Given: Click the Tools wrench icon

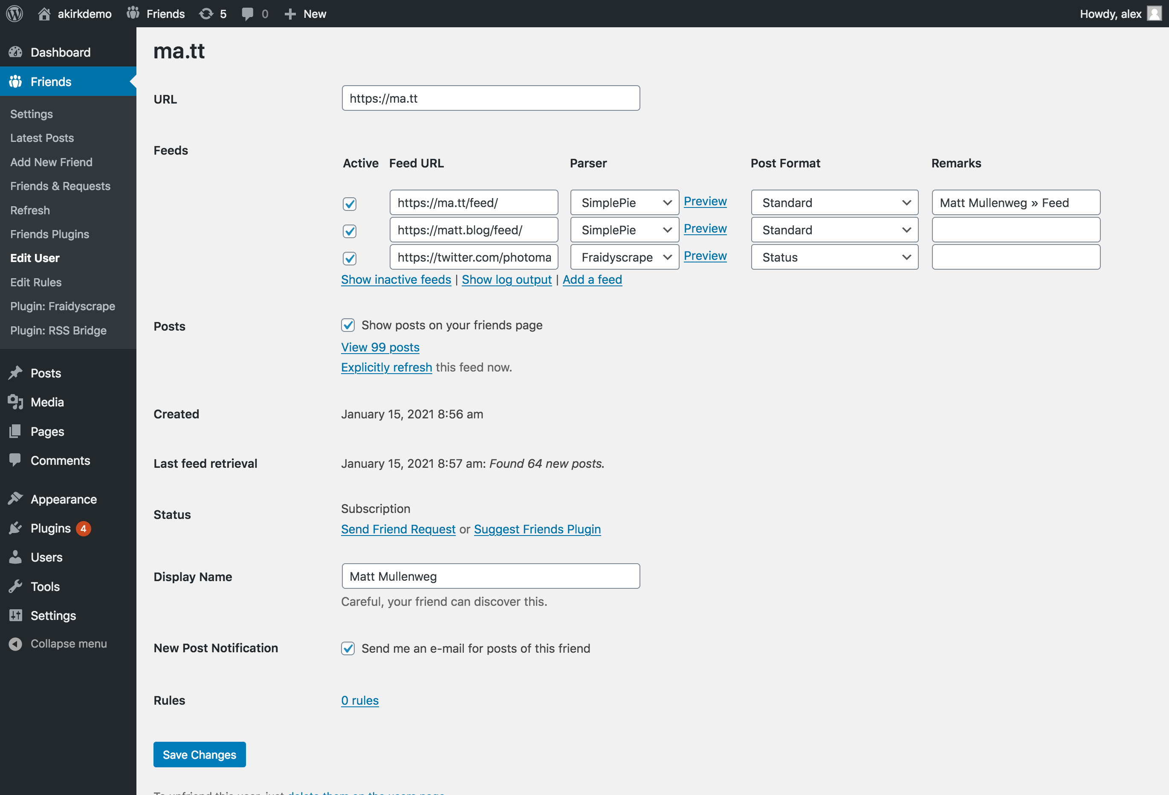Looking at the screenshot, I should point(16,586).
